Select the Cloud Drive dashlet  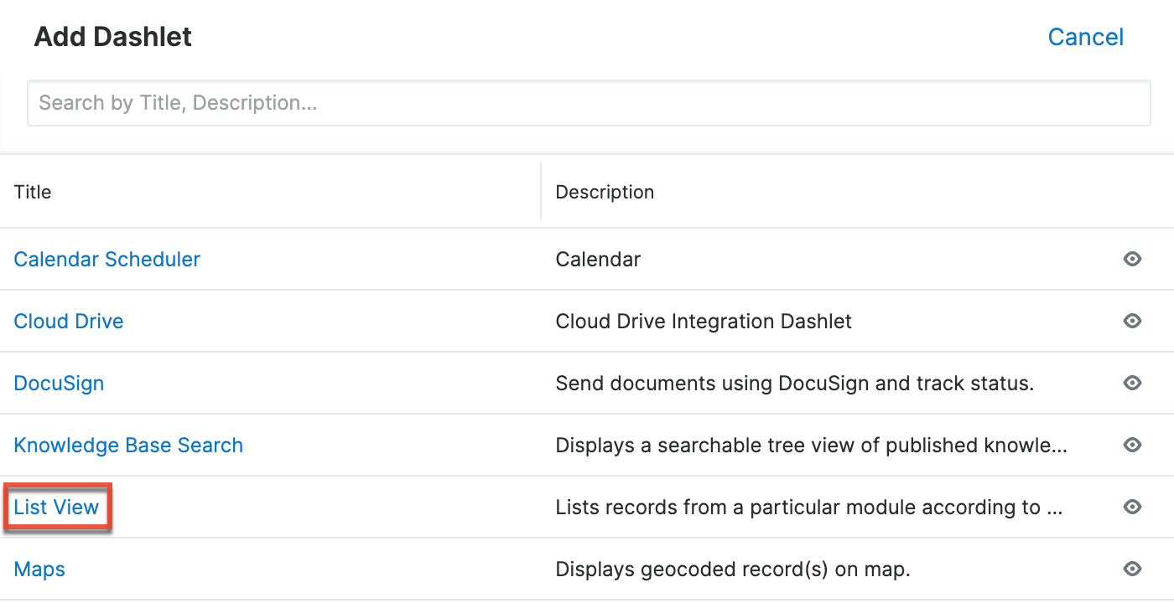click(68, 321)
